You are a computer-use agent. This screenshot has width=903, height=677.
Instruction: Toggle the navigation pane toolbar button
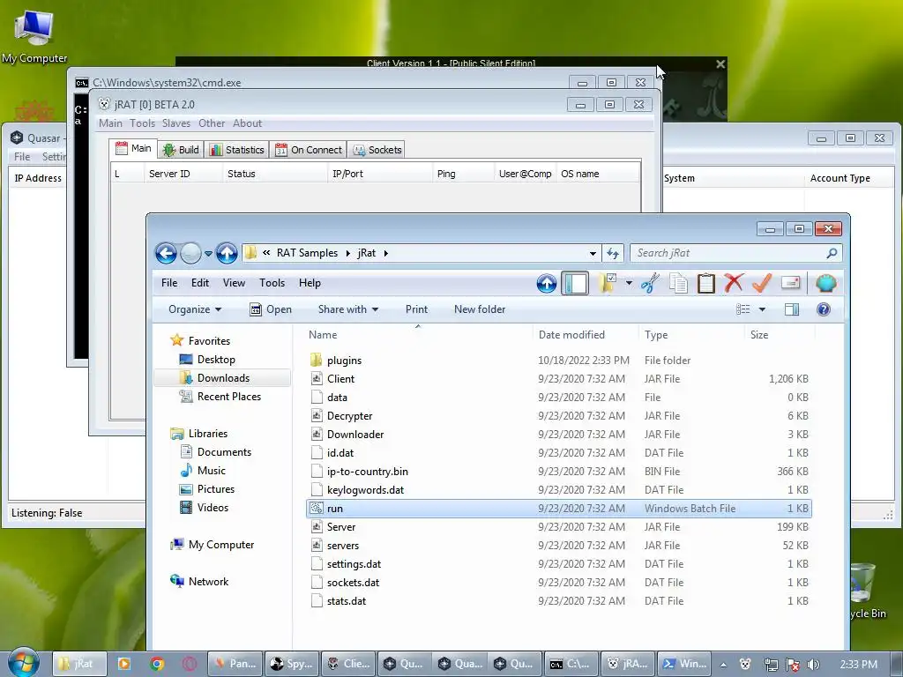pos(575,283)
